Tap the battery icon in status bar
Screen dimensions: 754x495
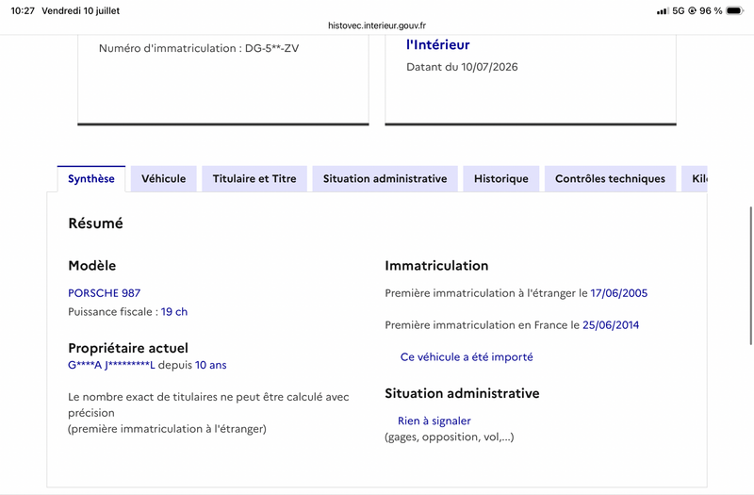(x=735, y=10)
